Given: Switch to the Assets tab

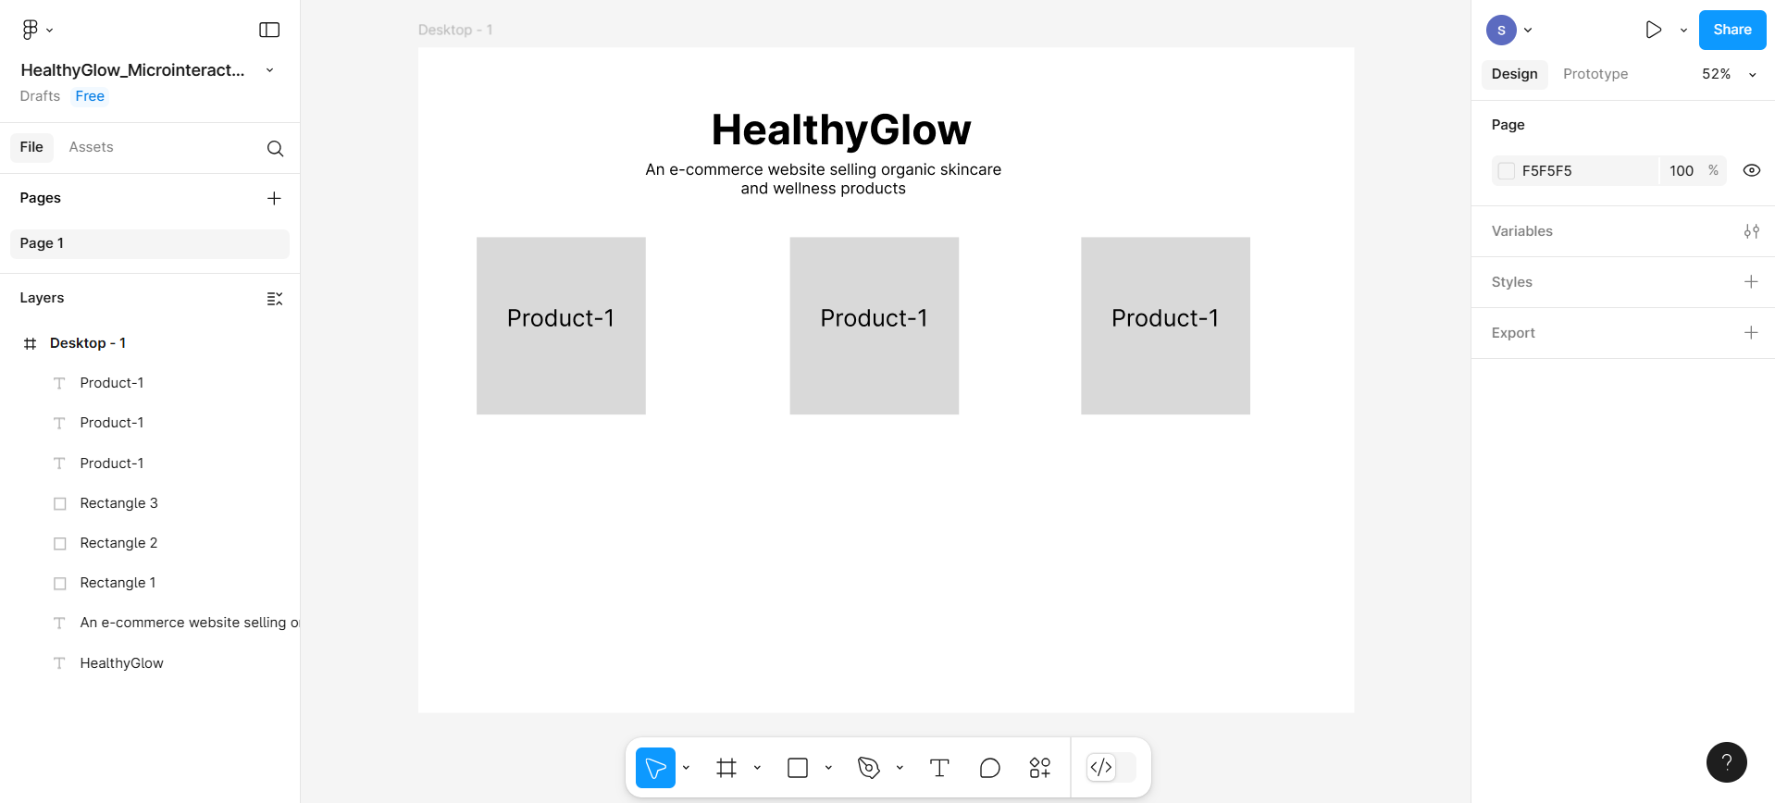Looking at the screenshot, I should click(x=91, y=147).
